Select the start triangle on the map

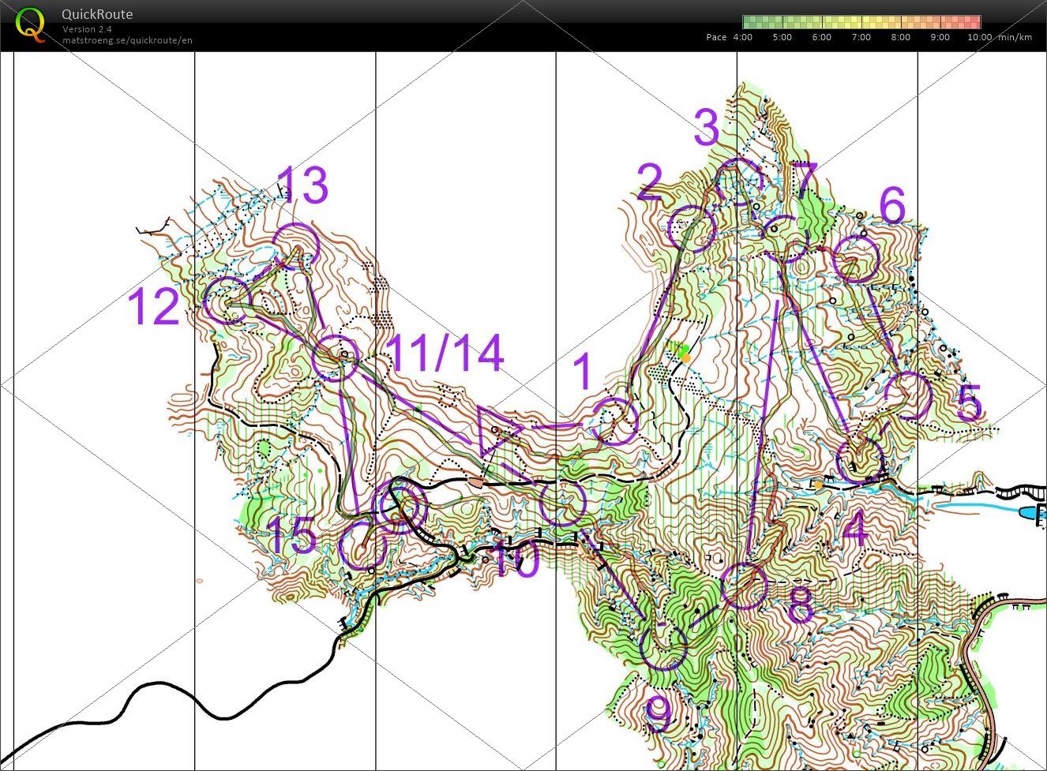(497, 430)
